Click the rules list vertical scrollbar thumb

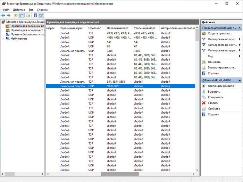[x=197, y=35]
